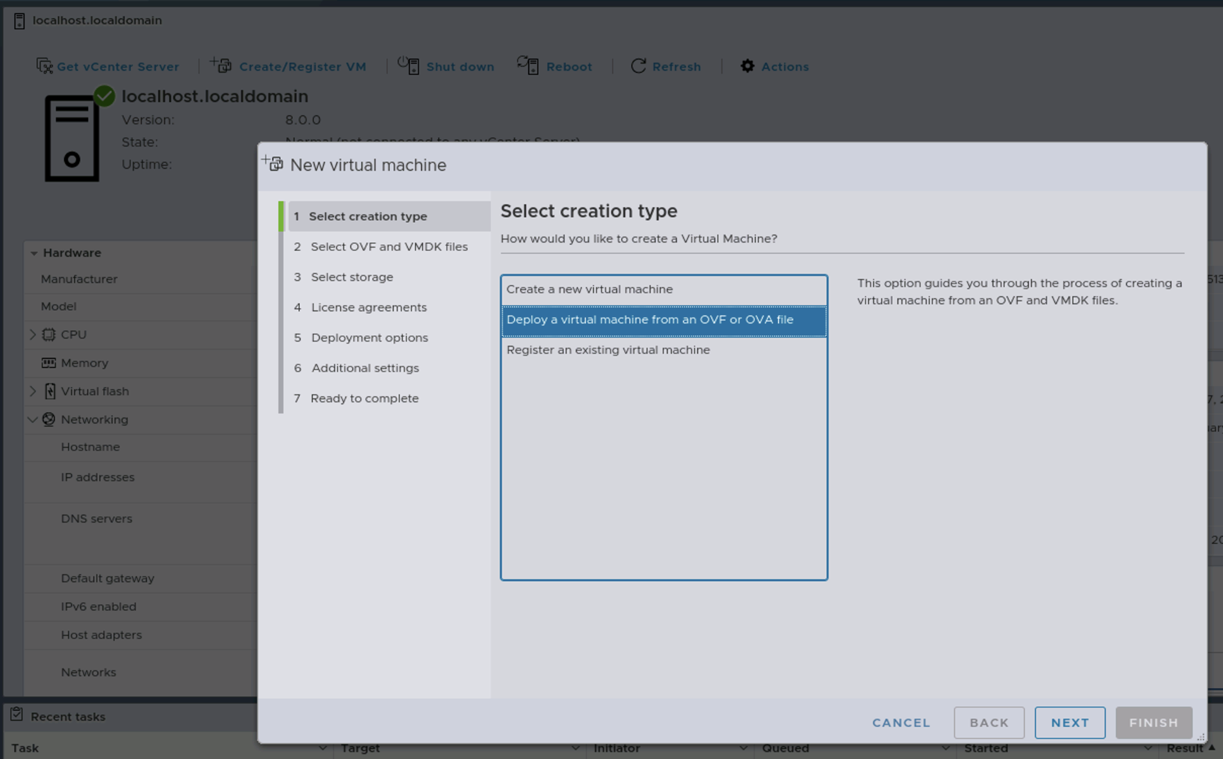Click the Get vCenter Server icon
This screenshot has width=1223, height=759.
tap(44, 66)
